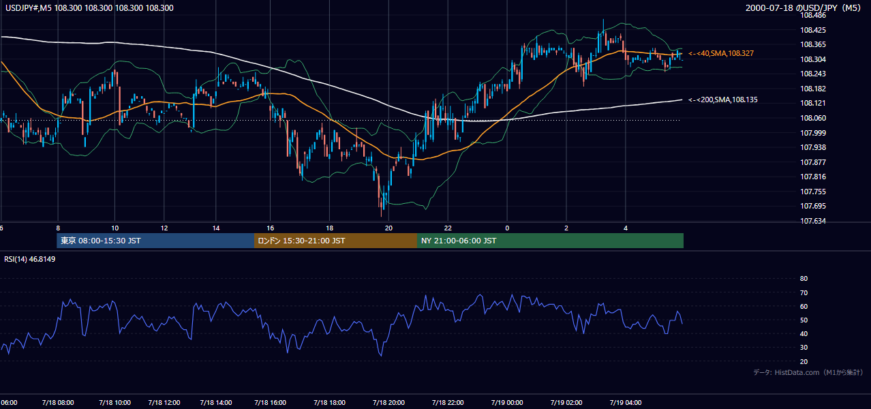Click hour marker 14 under the price chart

click(216, 228)
